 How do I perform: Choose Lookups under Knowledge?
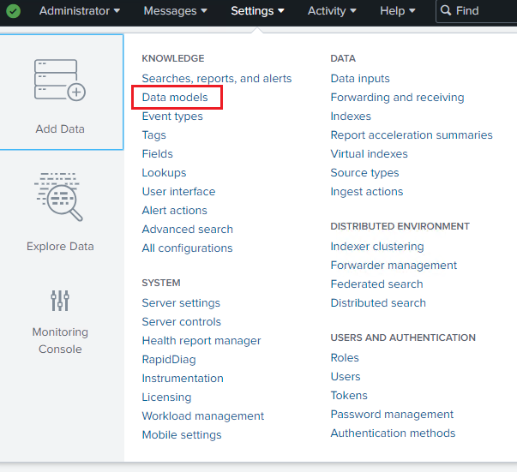click(164, 173)
